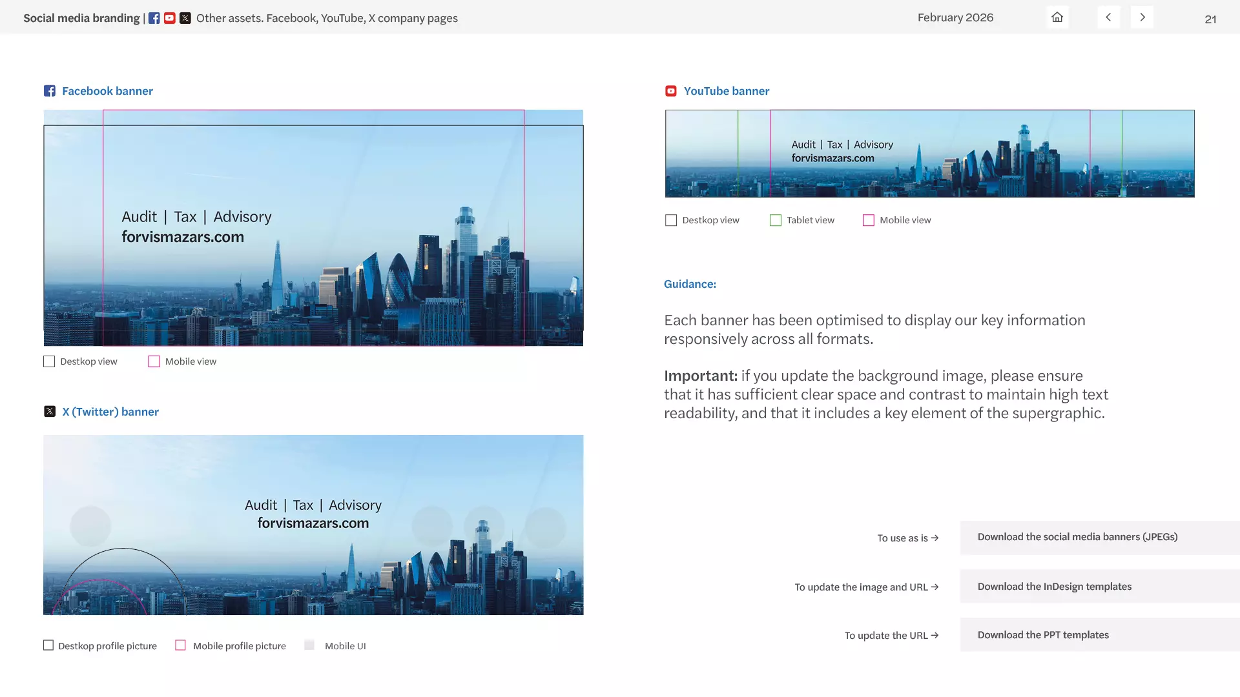Toggle the 'Tablet view' checkbox

pyautogui.click(x=775, y=220)
